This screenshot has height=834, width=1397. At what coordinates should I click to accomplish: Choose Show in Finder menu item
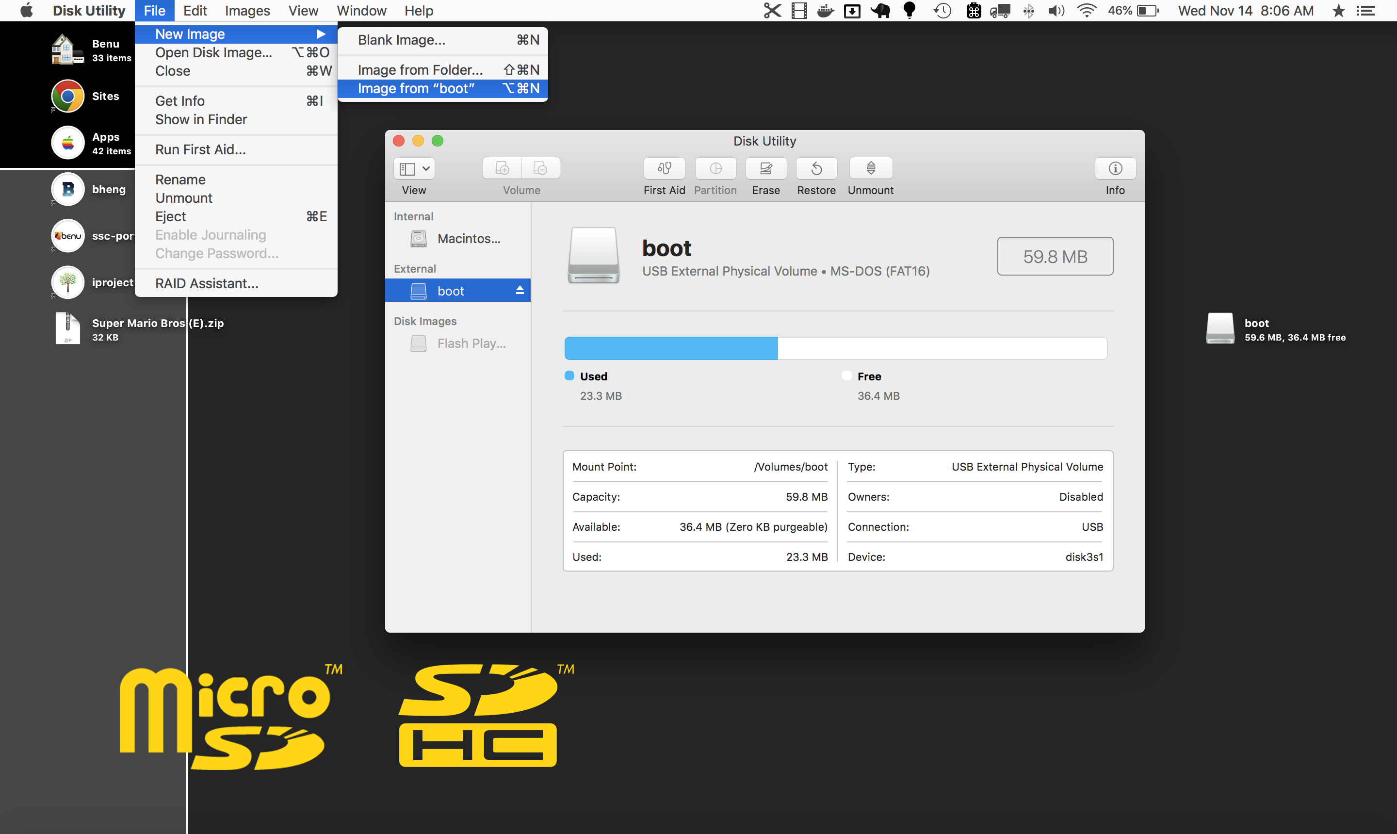tap(236, 119)
